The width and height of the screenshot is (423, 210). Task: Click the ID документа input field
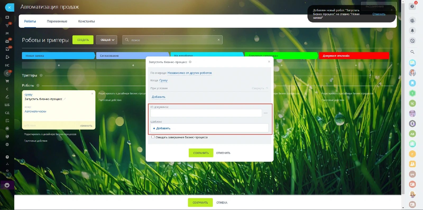click(x=206, y=113)
